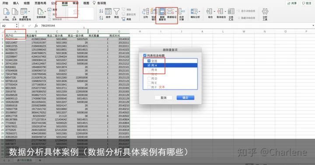The height and width of the screenshot is (165, 315).
Task: Select column H header
Action: point(140,31)
